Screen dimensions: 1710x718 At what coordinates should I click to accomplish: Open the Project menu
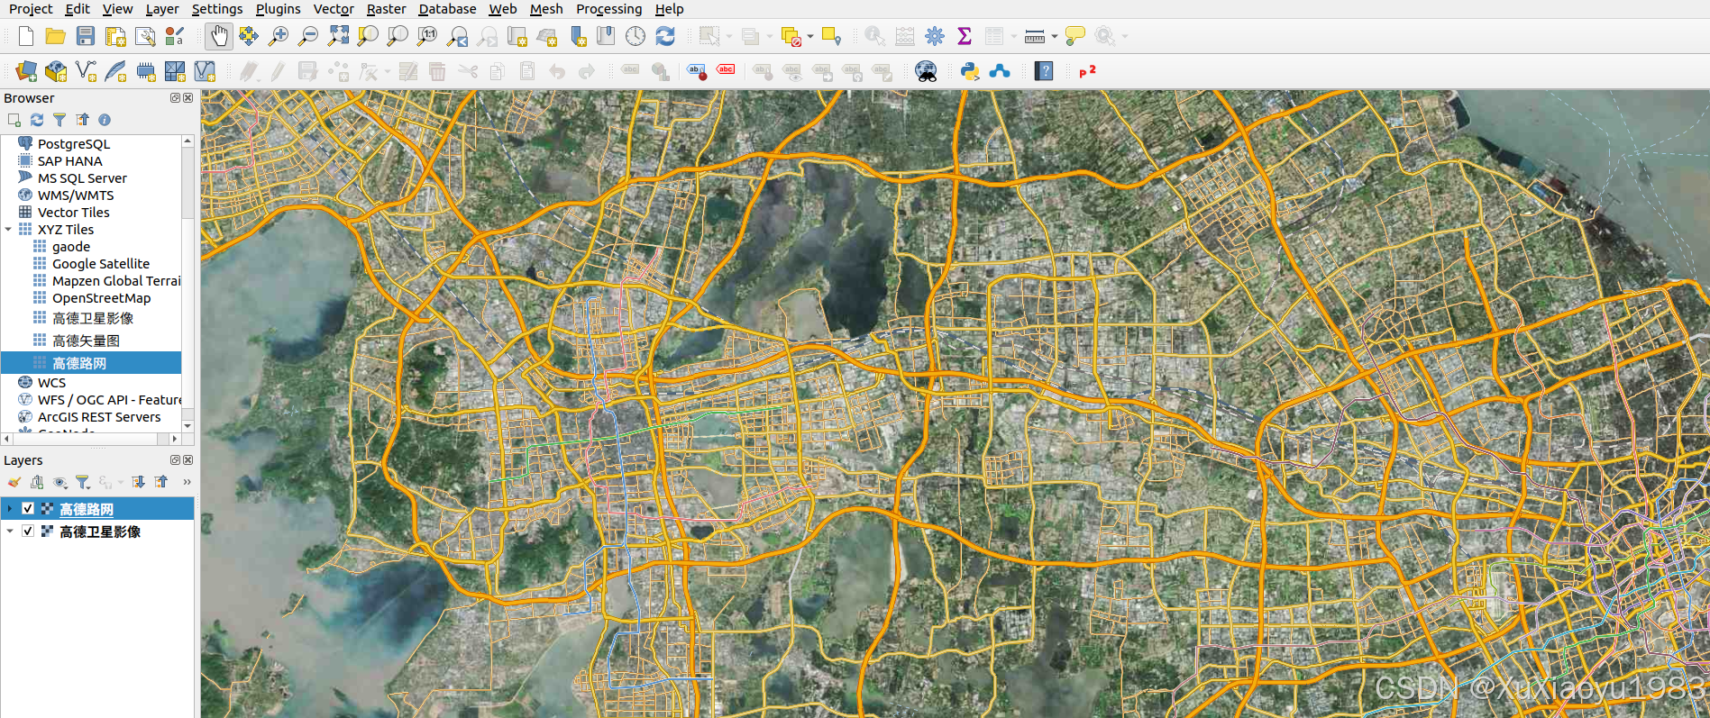(x=31, y=9)
